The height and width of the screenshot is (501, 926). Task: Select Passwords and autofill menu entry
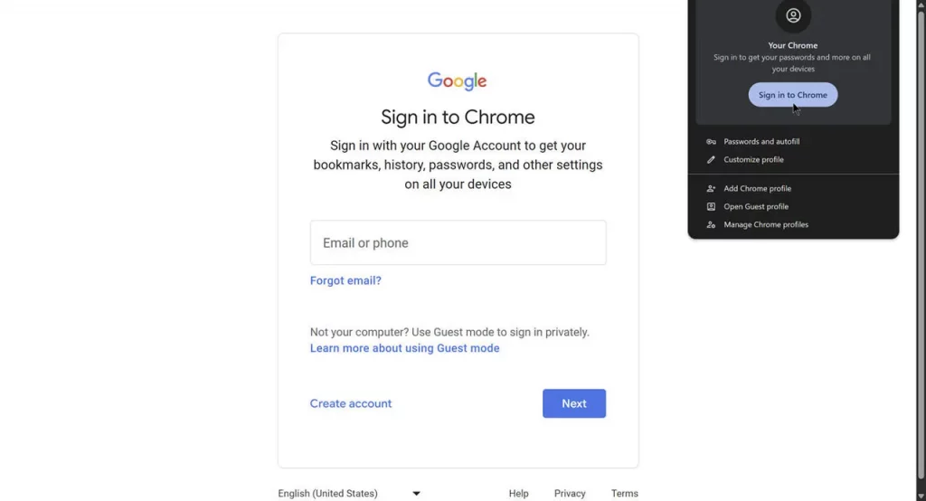point(761,142)
